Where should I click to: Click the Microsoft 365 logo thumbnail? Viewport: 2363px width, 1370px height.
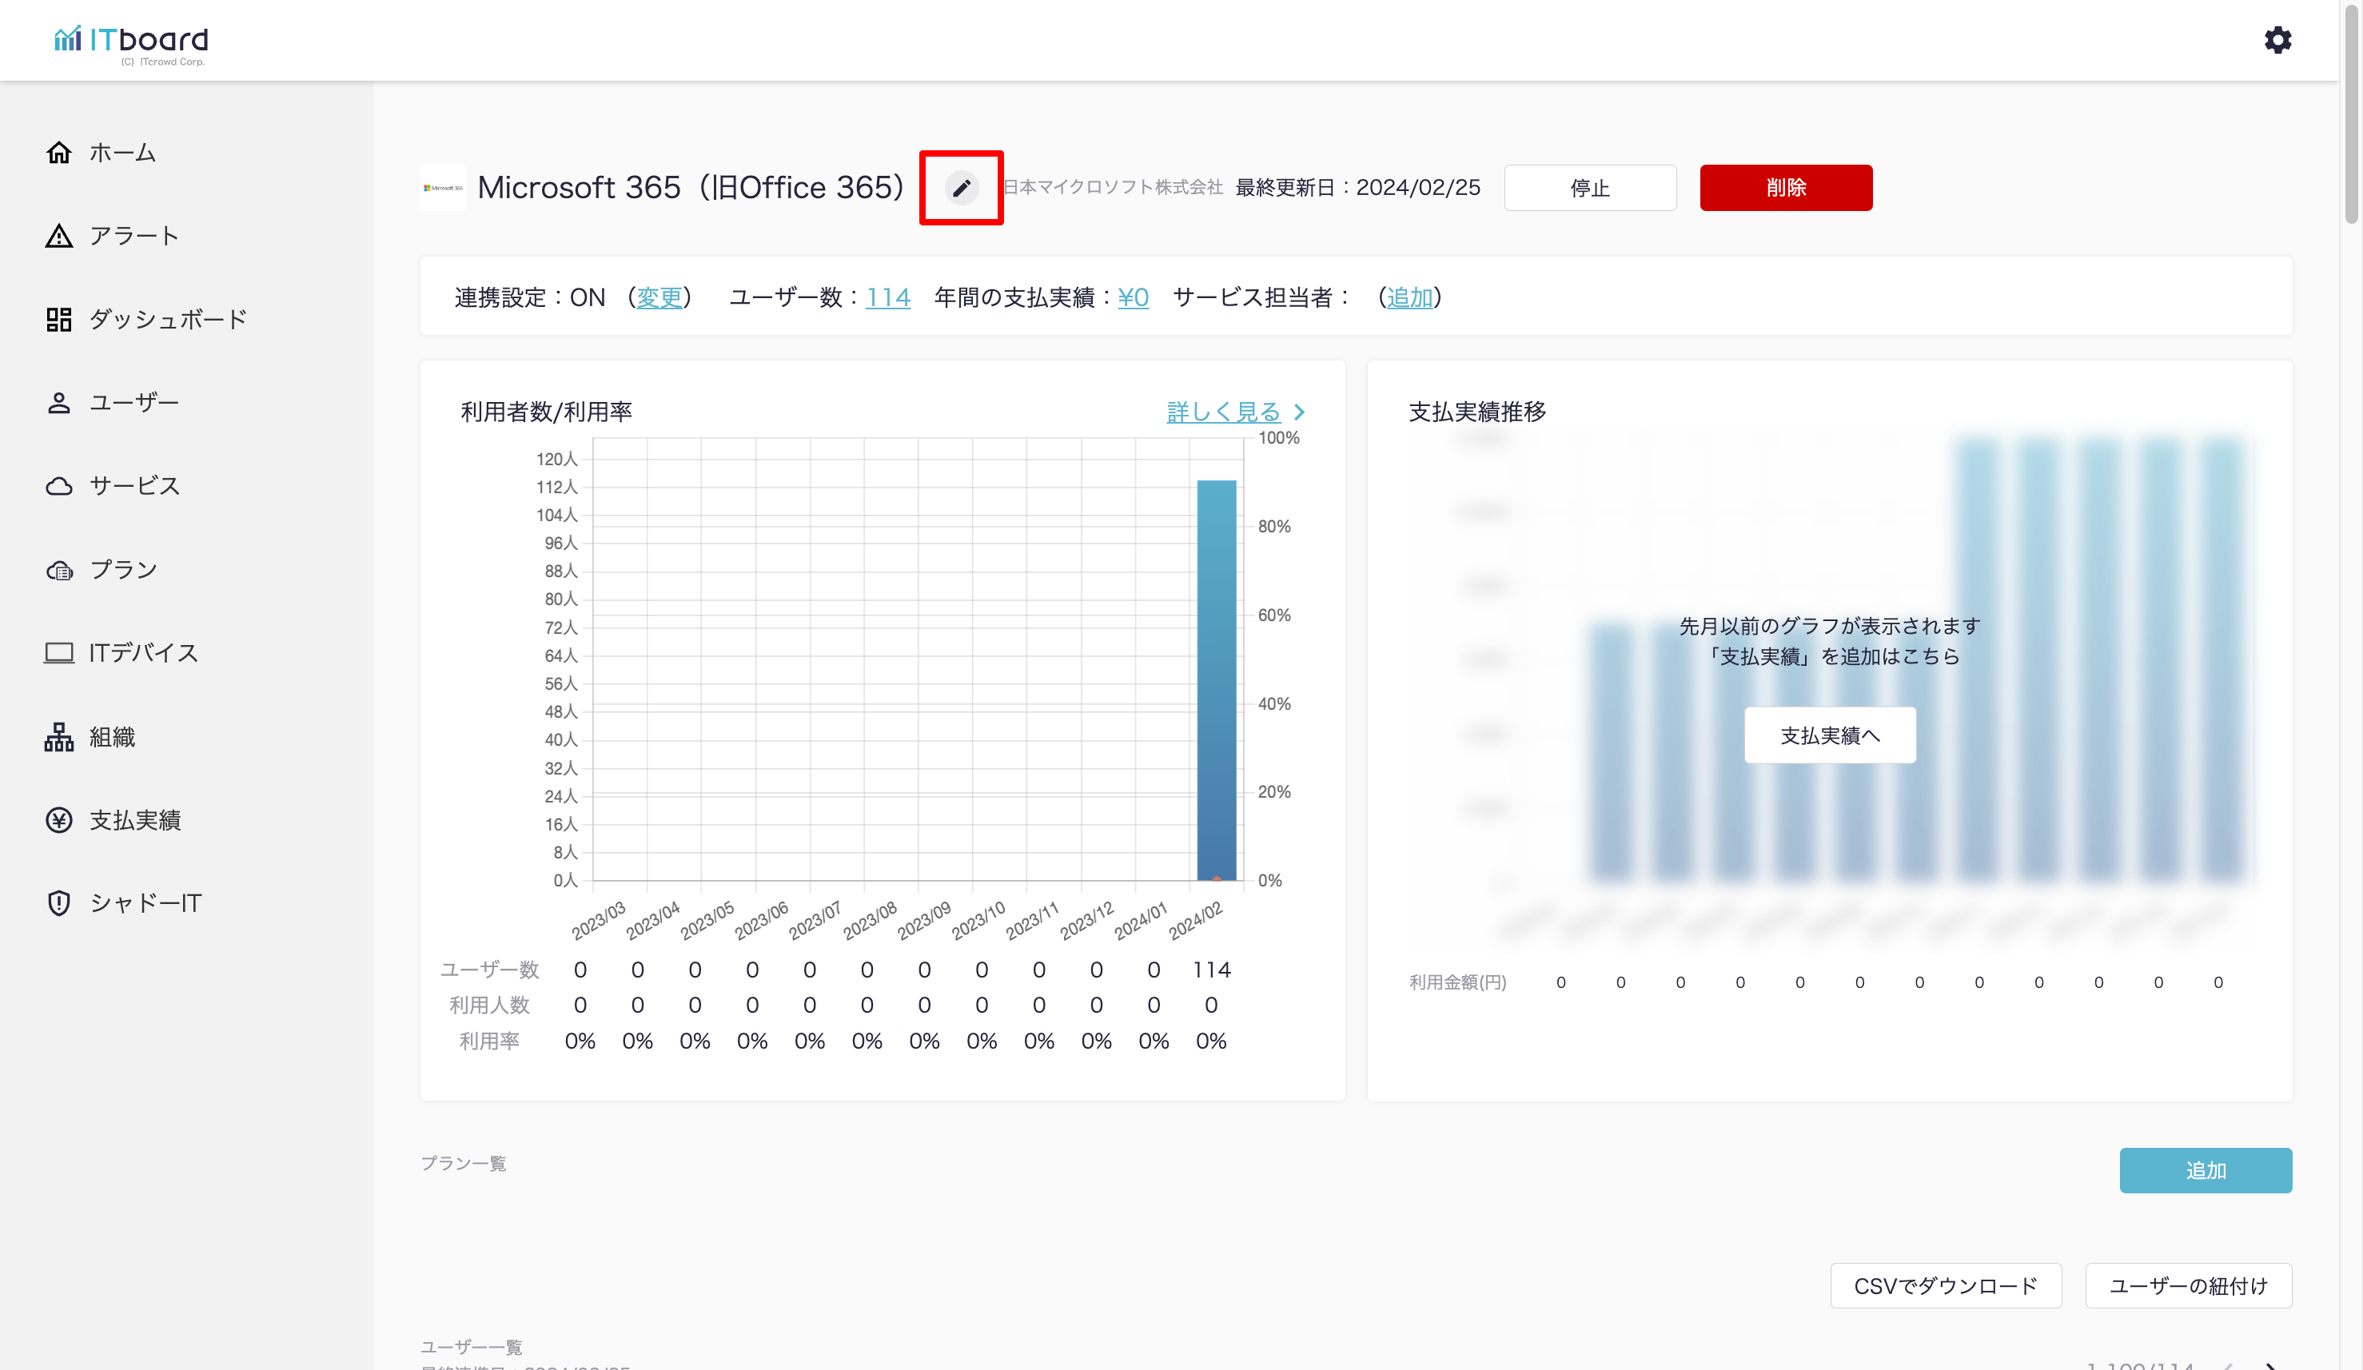pos(443,188)
